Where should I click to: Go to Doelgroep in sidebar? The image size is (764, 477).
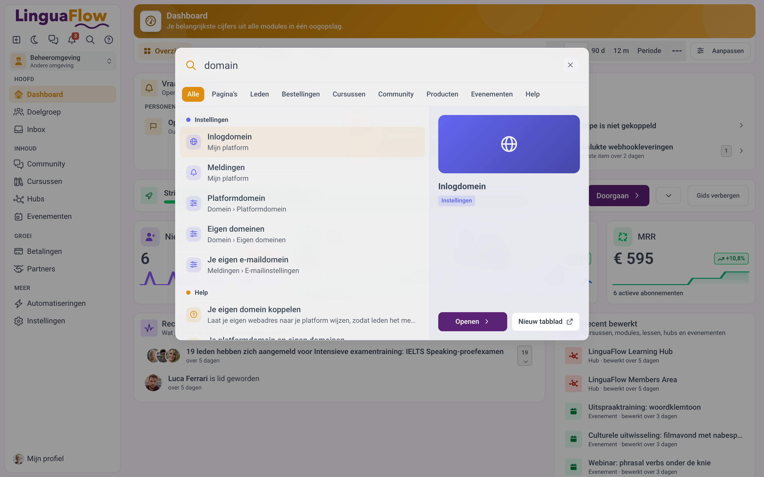tap(63, 112)
